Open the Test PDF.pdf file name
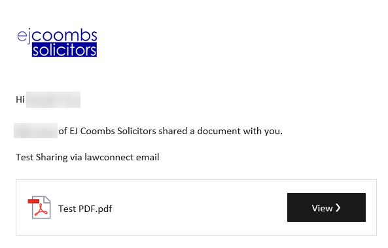 [x=85, y=209]
